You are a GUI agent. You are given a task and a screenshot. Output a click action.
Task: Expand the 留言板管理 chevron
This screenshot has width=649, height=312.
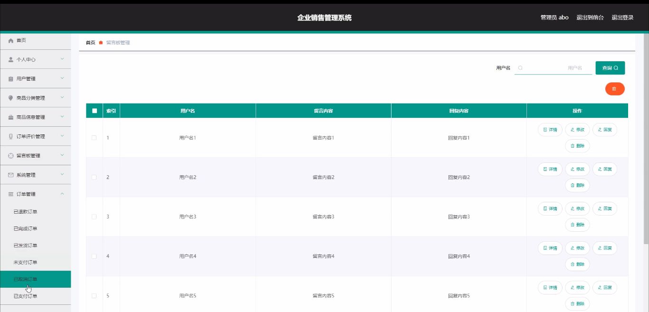[62, 155]
